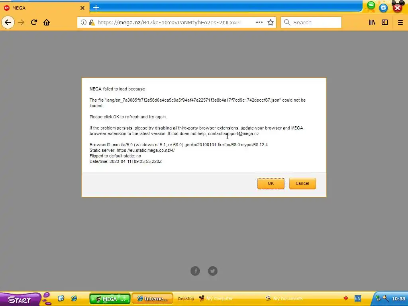Click Cancel in the error dialog
The height and width of the screenshot is (306, 408).
click(x=302, y=183)
